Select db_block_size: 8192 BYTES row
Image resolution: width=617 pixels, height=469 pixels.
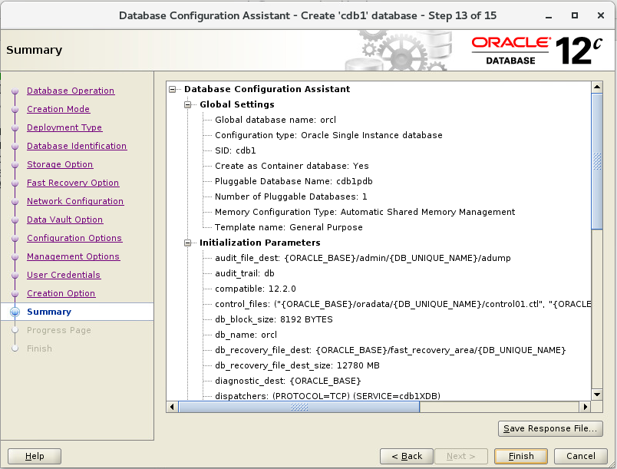(273, 319)
